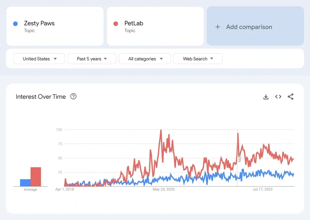Screen dimensions: 310x220
Task: Click the May 24, 2020 axis label
Action: click(x=164, y=189)
